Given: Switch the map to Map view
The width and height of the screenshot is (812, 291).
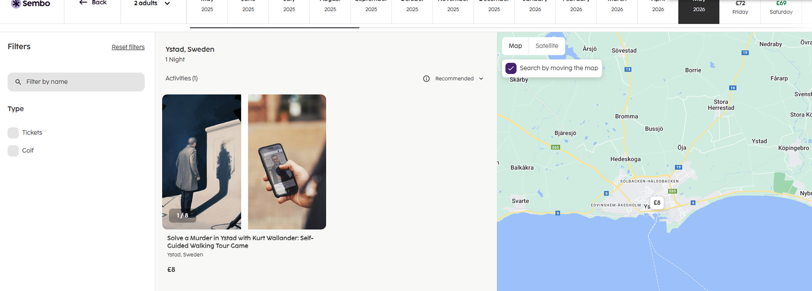Looking at the screenshot, I should pos(515,46).
